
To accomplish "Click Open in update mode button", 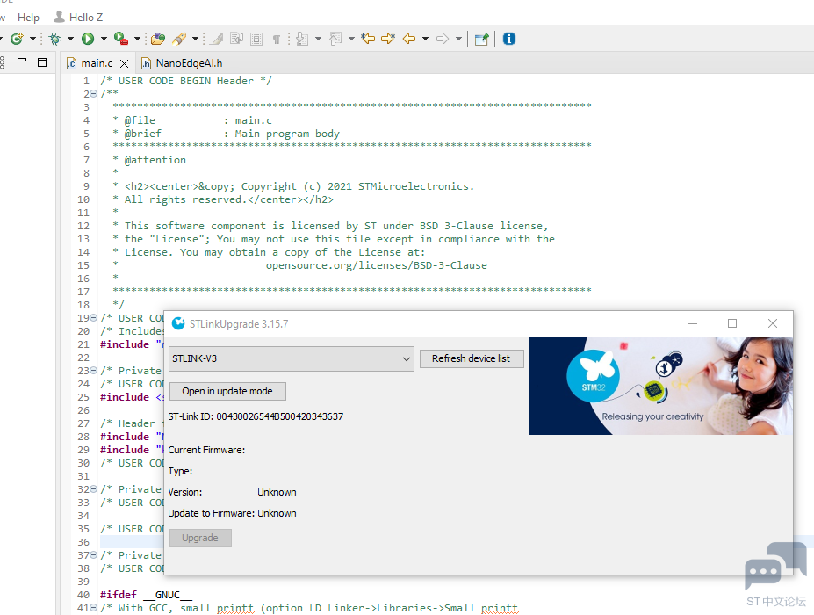I will [x=227, y=391].
